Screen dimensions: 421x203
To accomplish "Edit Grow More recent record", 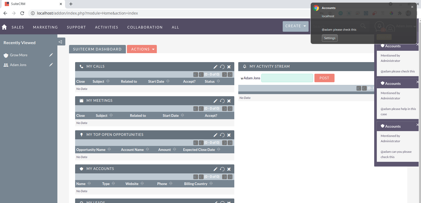I will pos(51,55).
